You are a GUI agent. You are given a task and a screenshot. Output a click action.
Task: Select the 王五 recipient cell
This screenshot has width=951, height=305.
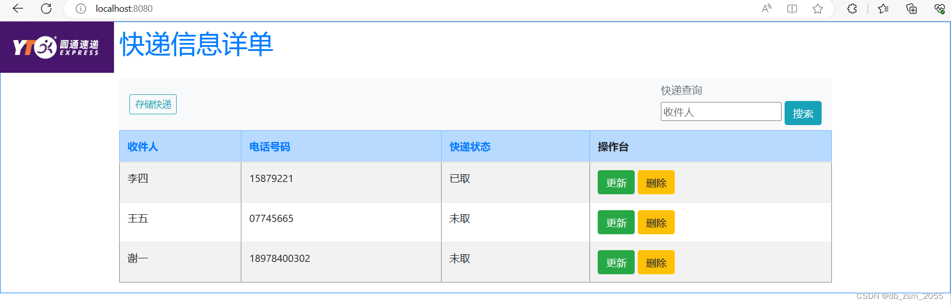[180, 222]
